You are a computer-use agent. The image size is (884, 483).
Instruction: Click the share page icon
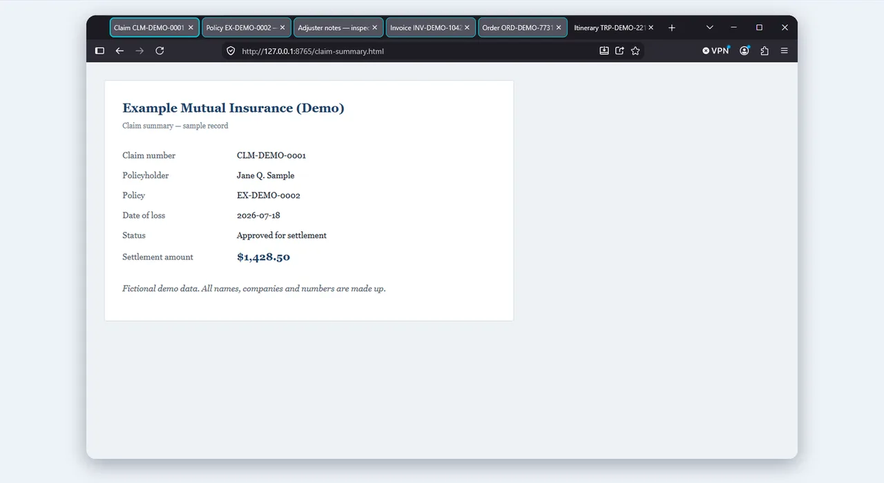click(619, 50)
